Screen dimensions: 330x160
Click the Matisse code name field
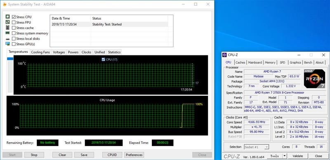click(x=258, y=76)
